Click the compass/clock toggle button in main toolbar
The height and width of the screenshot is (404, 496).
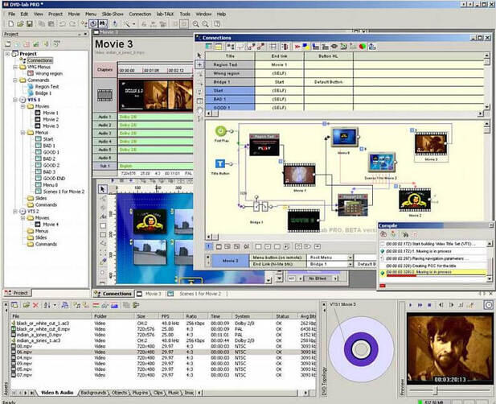pyautogui.click(x=93, y=24)
